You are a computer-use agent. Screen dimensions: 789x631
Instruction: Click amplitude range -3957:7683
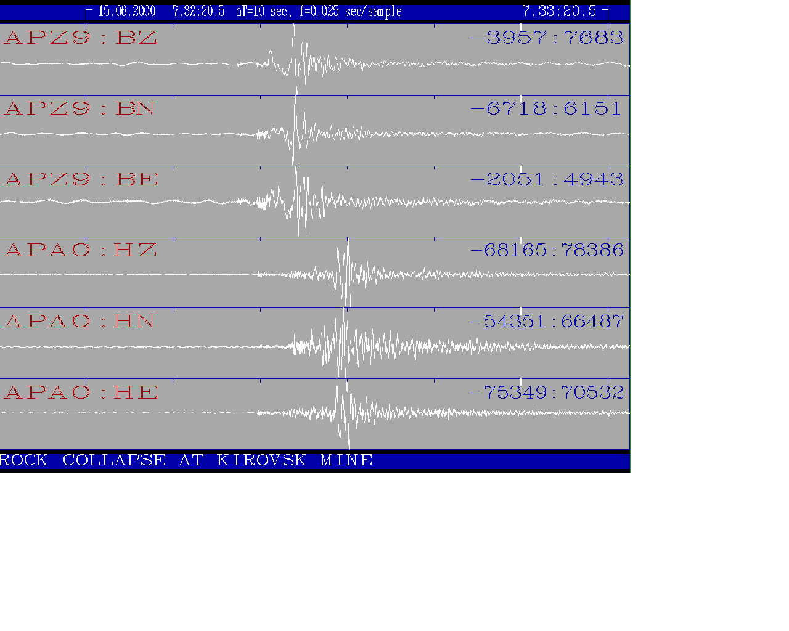[547, 38]
